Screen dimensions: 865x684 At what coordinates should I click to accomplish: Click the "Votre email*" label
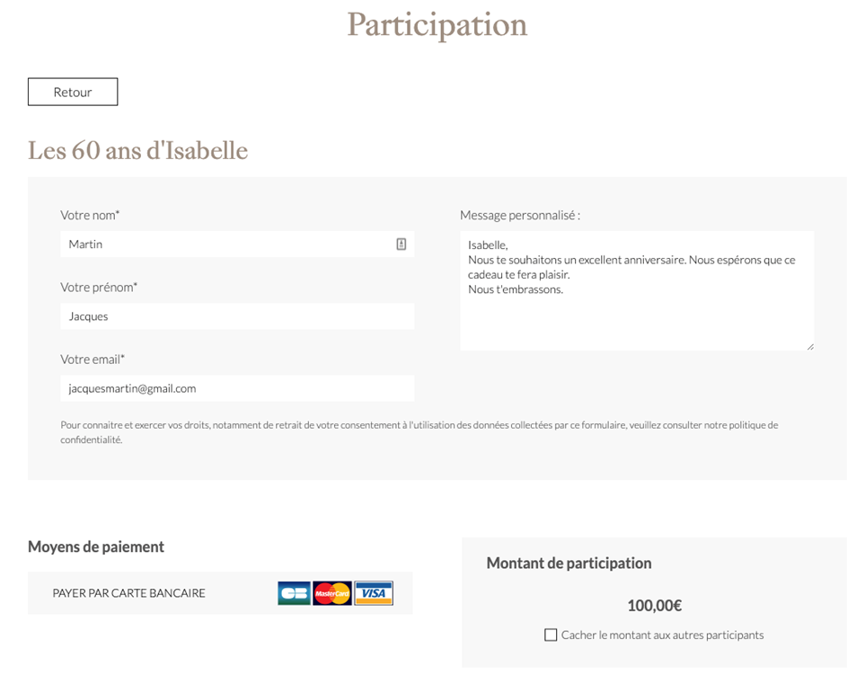point(93,360)
